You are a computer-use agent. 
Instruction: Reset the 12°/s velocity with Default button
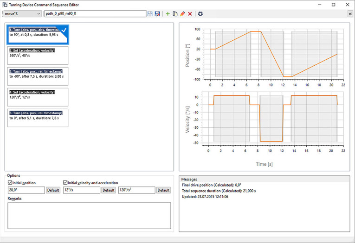pyautogui.click(x=108, y=190)
